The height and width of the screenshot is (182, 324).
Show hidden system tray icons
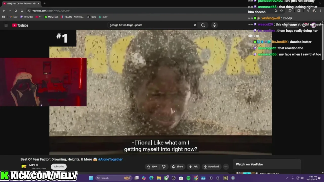pos(287,178)
